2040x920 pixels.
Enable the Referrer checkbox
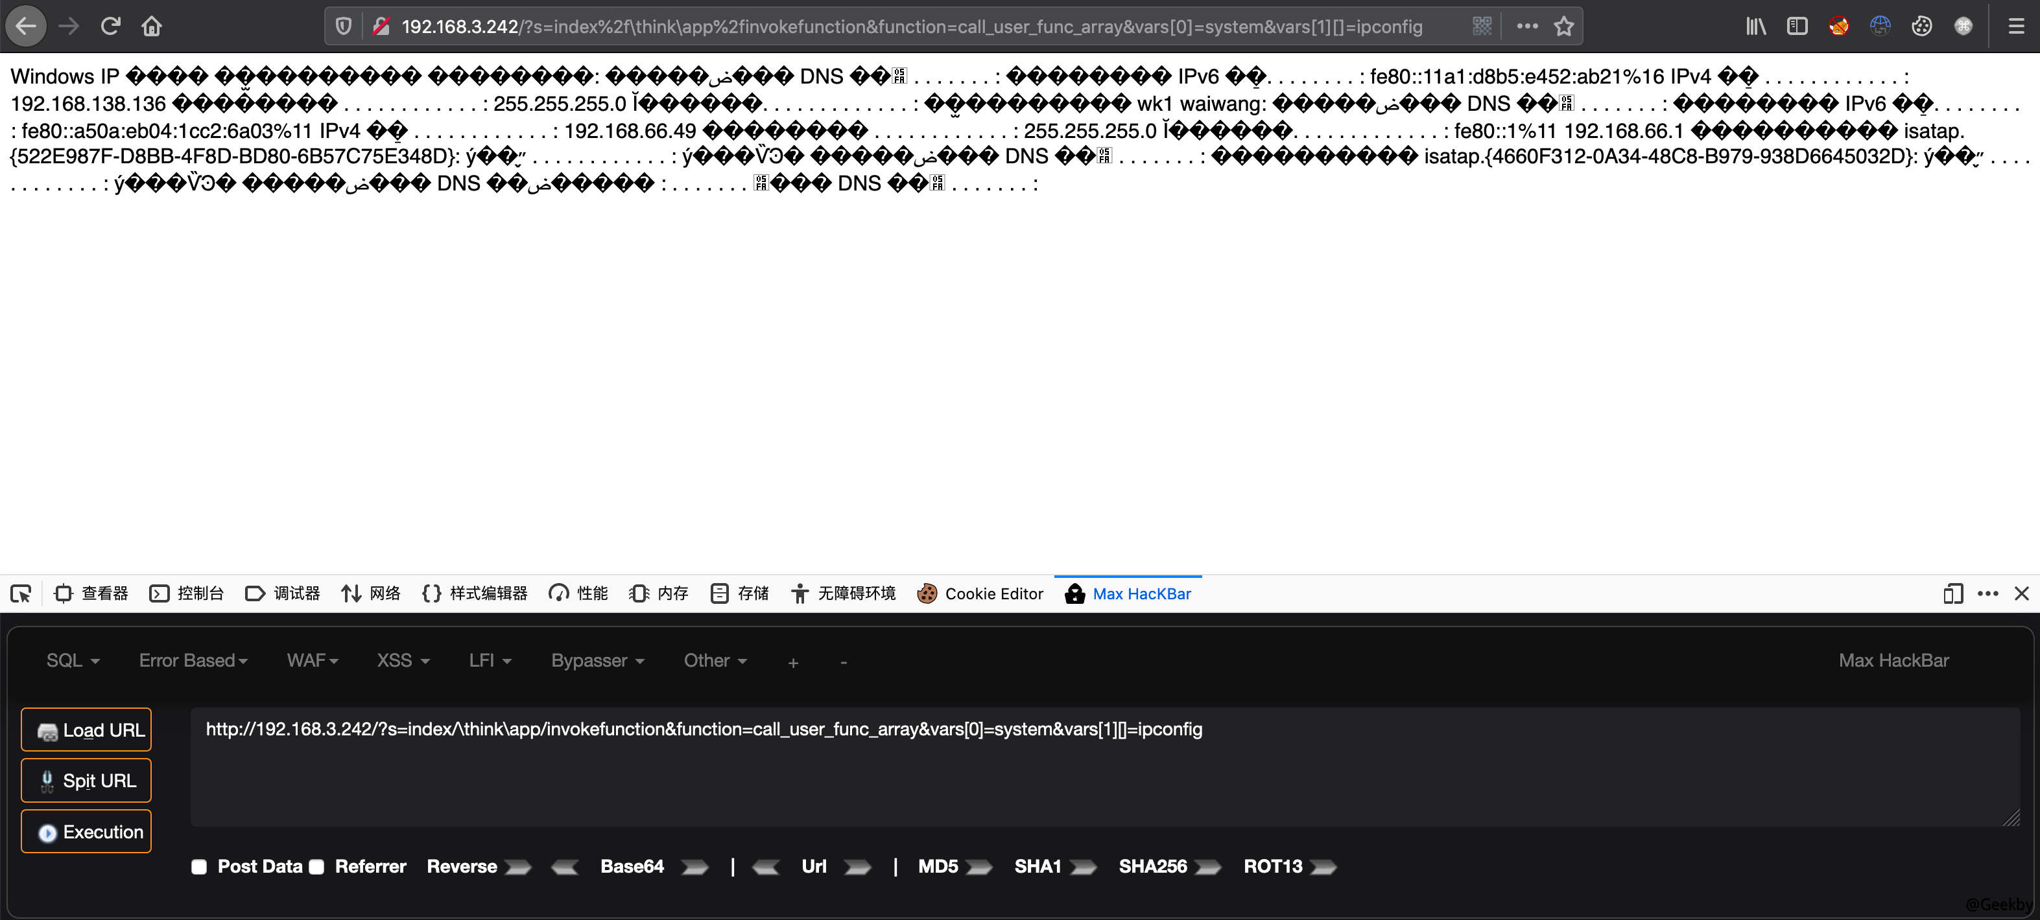(x=317, y=867)
